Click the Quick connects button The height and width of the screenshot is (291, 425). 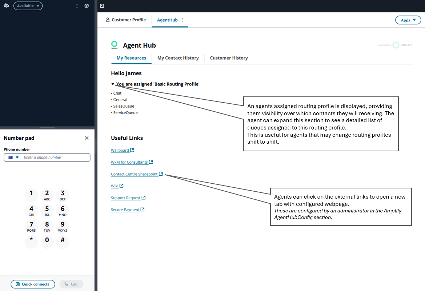tap(33, 284)
